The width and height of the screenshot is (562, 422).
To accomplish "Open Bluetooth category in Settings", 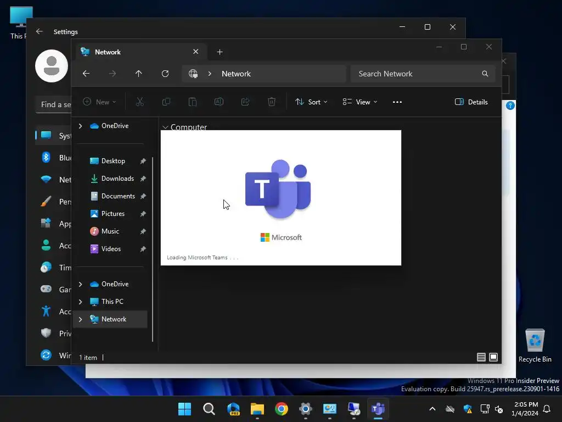I will 54,158.
